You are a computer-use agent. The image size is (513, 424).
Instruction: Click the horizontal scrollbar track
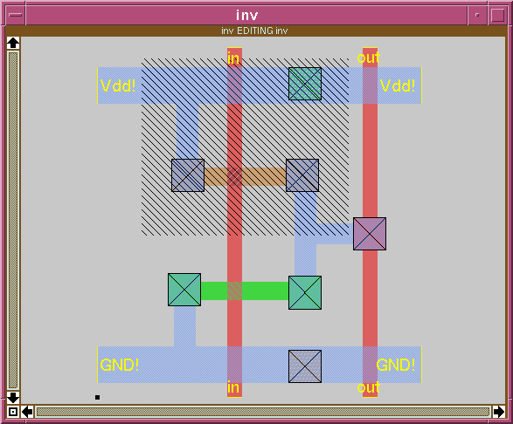pyautogui.click(x=263, y=412)
